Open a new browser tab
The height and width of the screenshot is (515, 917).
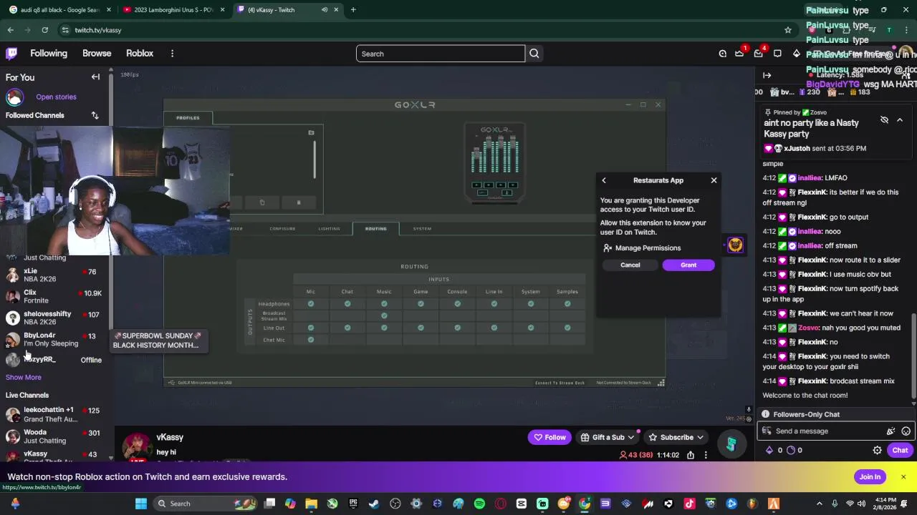pyautogui.click(x=353, y=10)
